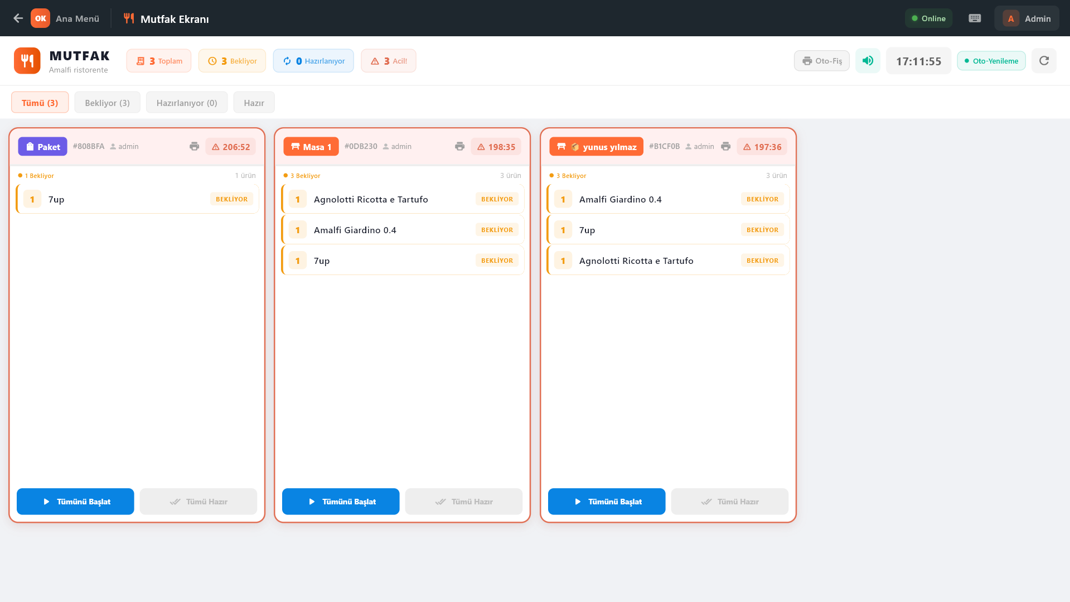
Task: Select the Hazır tab
Action: (x=254, y=103)
